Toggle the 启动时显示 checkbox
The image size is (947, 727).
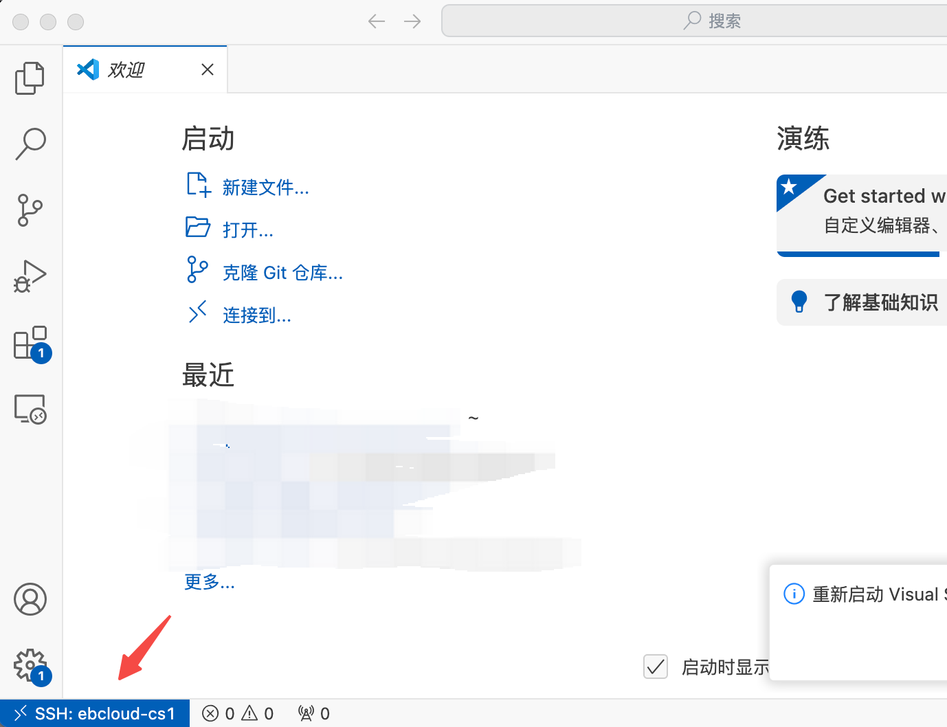coord(656,667)
